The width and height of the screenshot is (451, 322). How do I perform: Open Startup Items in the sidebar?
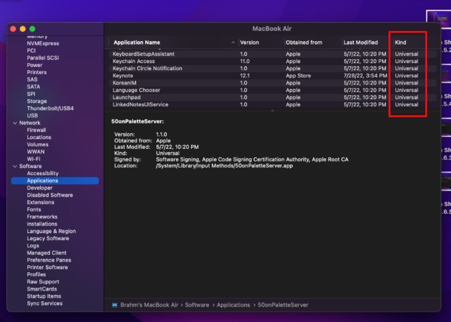point(44,296)
